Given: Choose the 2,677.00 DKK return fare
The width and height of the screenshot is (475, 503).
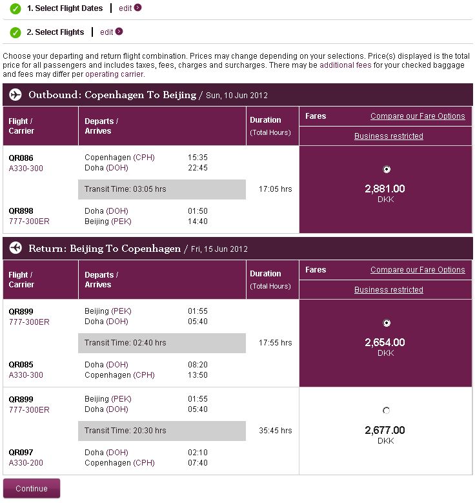Looking at the screenshot, I should click(387, 411).
